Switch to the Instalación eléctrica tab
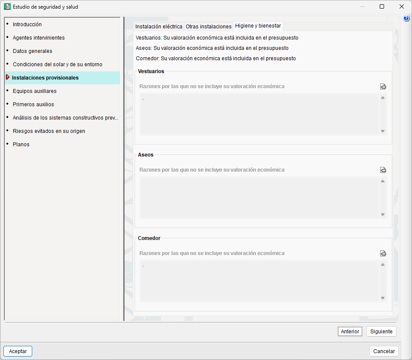This screenshot has width=412, height=360. (x=159, y=26)
